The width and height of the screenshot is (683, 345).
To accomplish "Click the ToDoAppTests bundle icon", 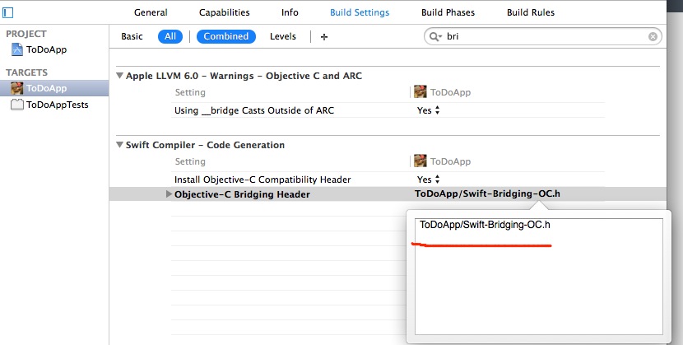I will point(17,105).
